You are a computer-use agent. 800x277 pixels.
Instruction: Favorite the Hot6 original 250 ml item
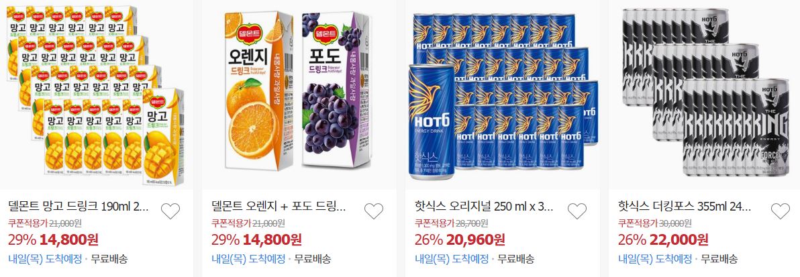point(577,211)
